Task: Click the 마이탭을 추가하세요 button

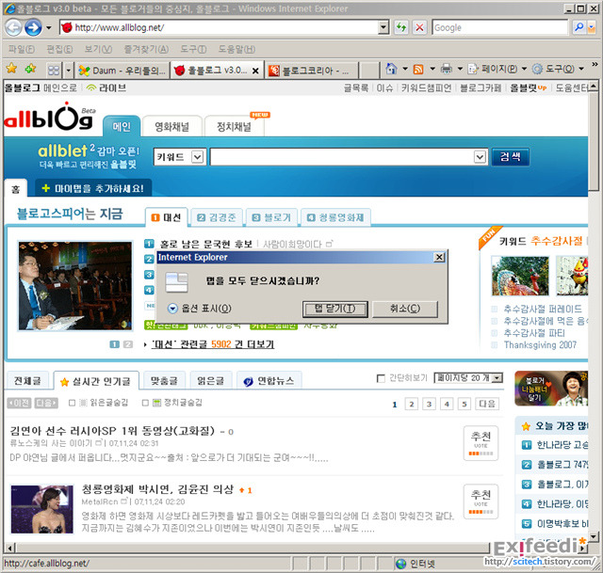Action: pyautogui.click(x=93, y=188)
